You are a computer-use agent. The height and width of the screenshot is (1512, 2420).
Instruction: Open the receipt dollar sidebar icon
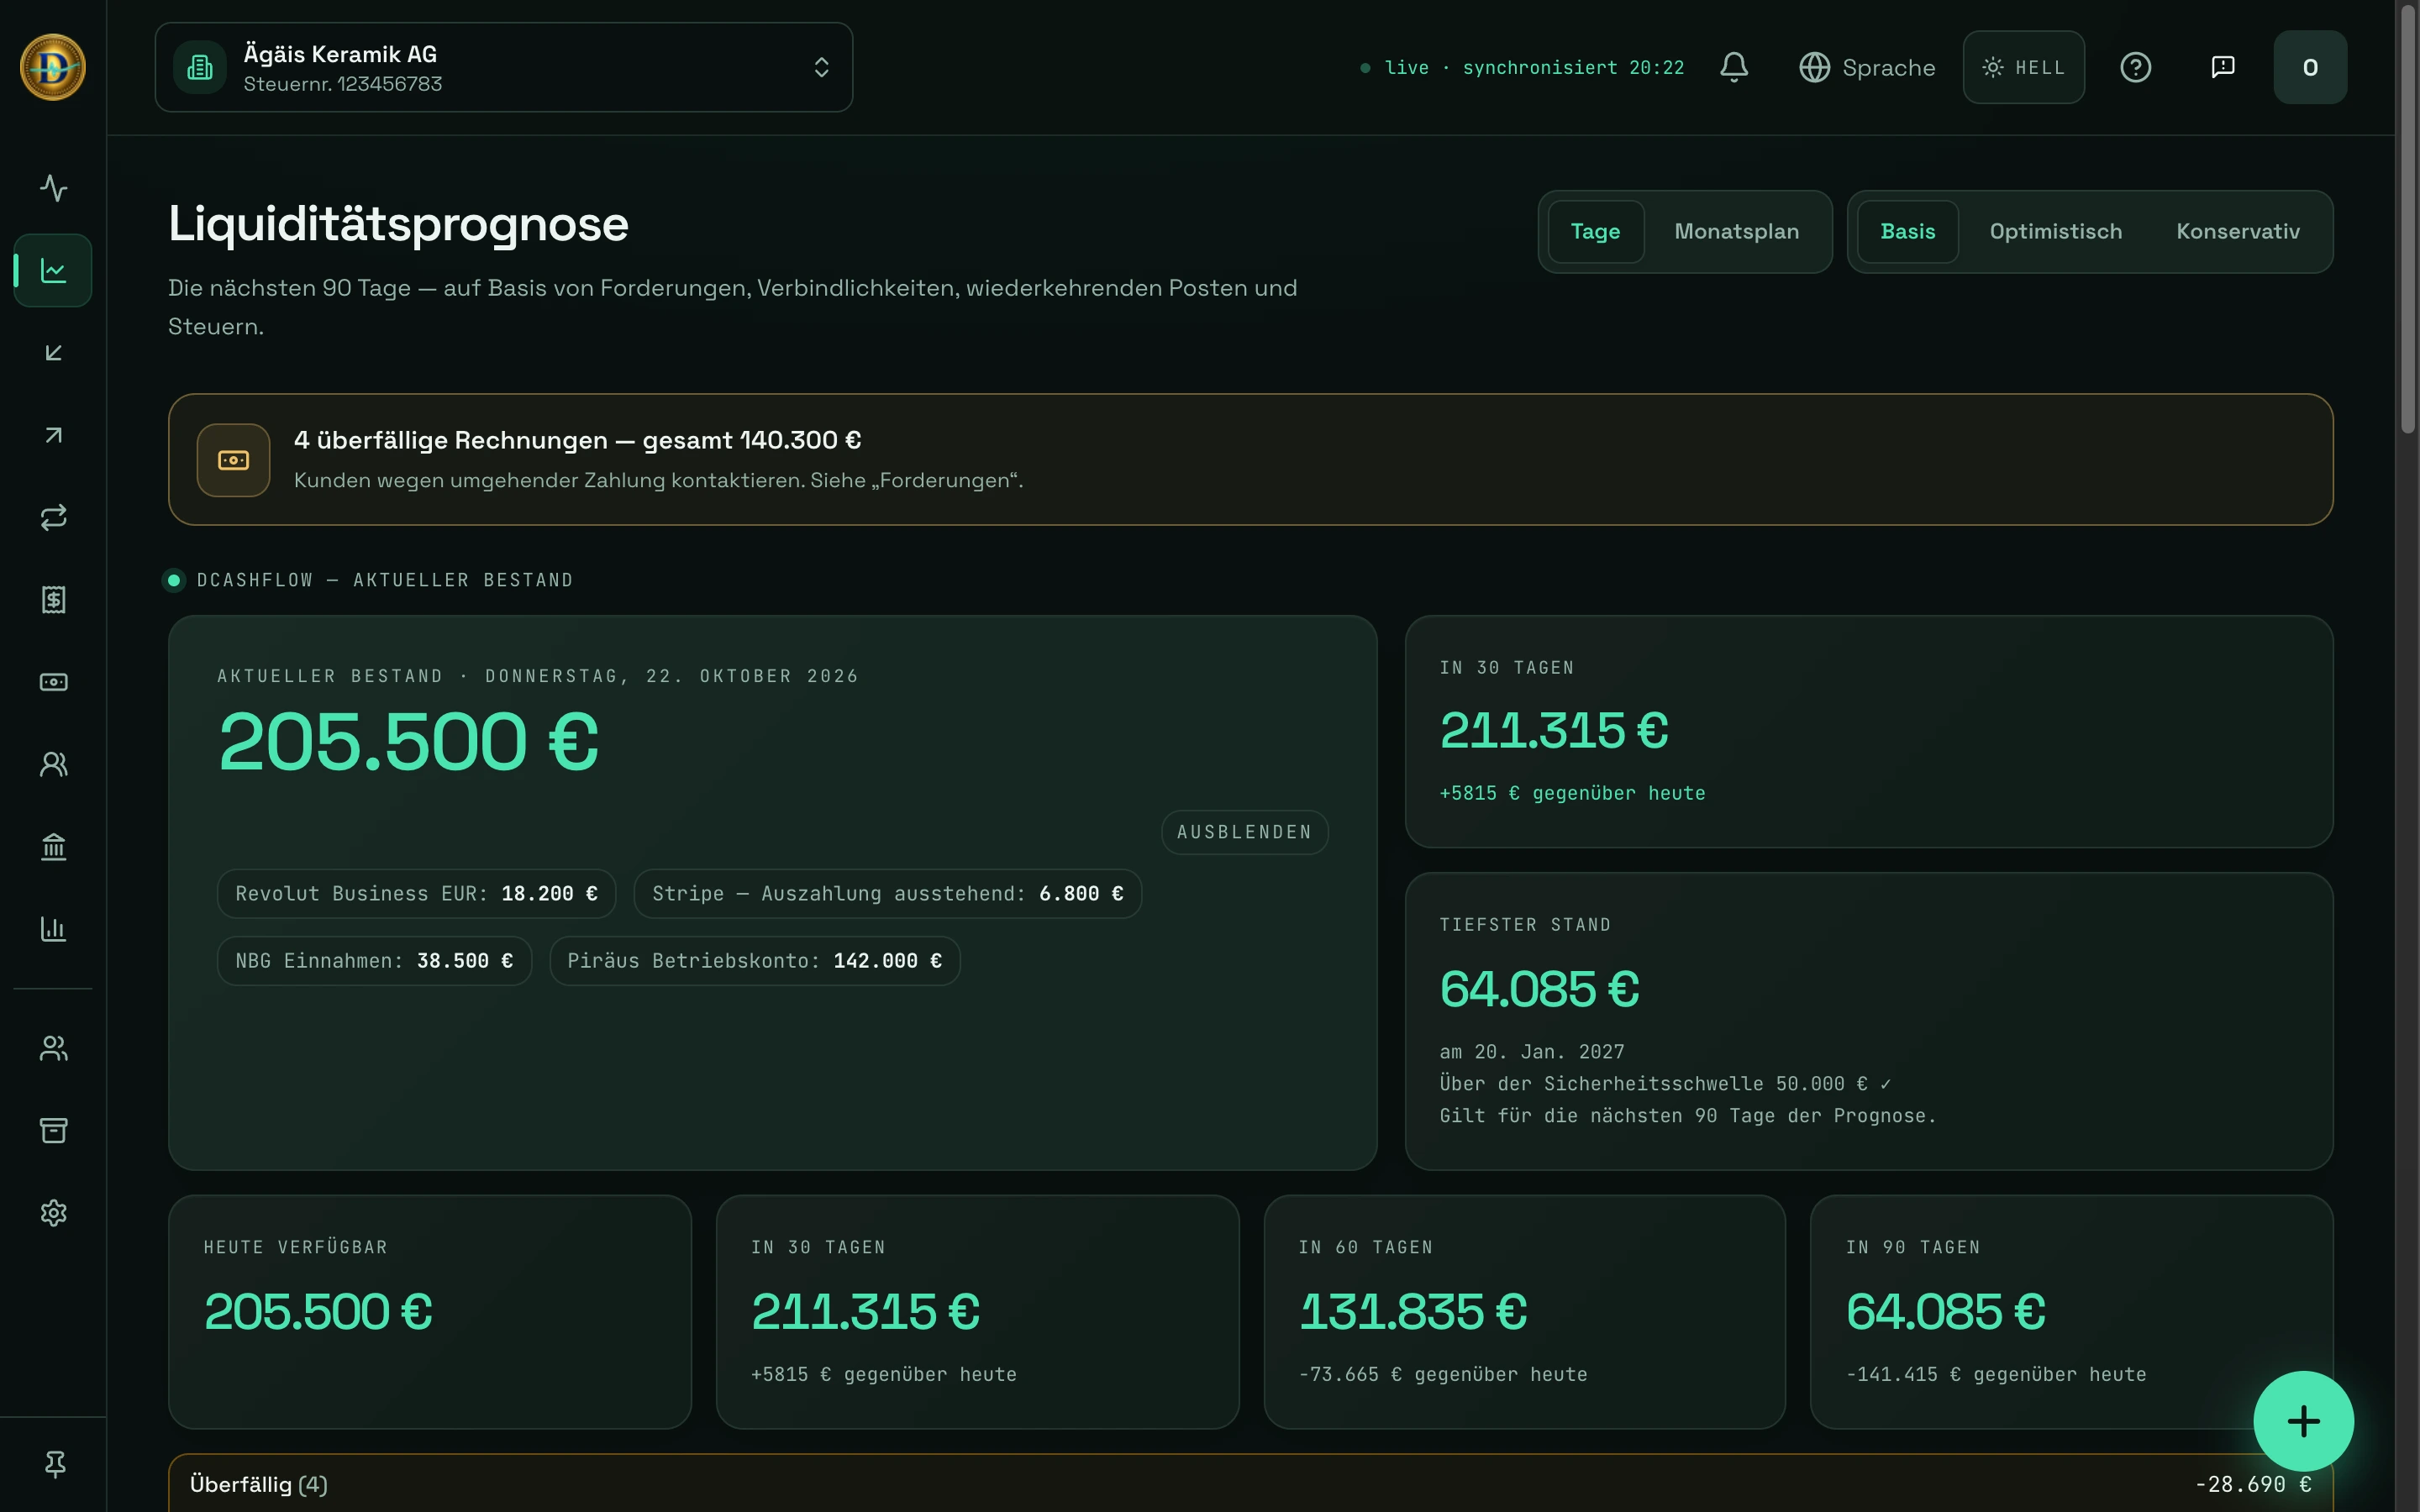[x=53, y=600]
